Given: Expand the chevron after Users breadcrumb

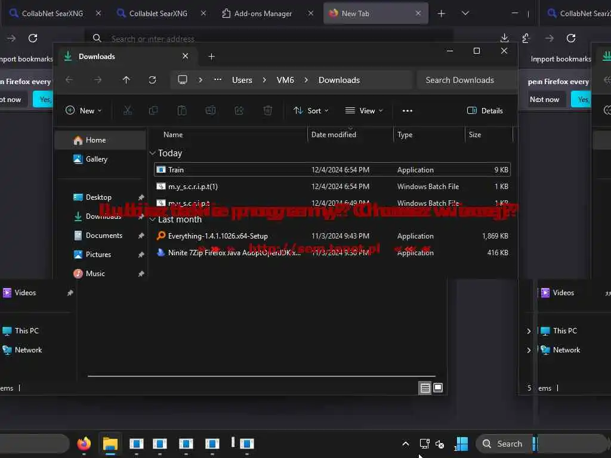Looking at the screenshot, I should pos(264,80).
